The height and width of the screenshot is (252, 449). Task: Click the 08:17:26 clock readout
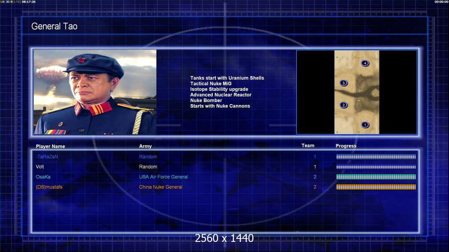click(x=29, y=2)
